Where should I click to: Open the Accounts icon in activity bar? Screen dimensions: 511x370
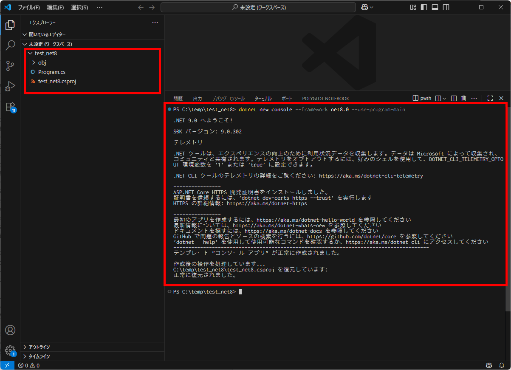(10, 330)
